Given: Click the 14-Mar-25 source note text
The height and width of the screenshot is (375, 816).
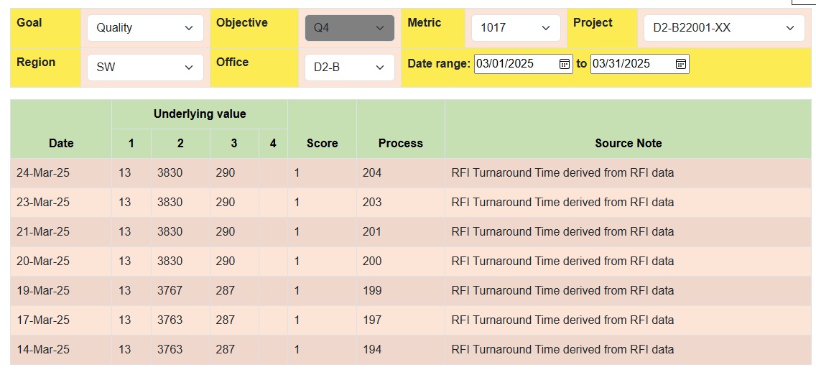Looking at the screenshot, I should 562,350.
